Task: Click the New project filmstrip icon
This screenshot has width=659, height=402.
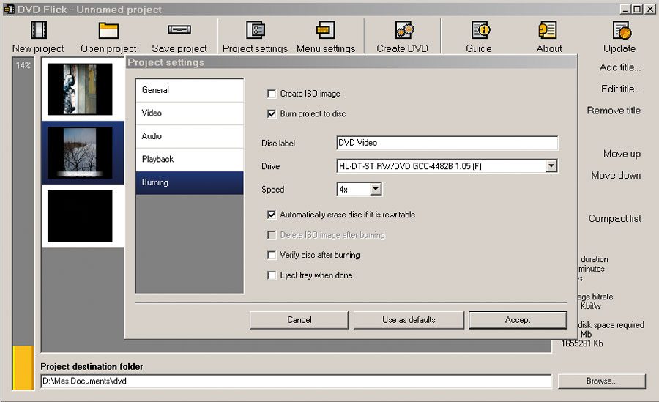Action: point(39,30)
